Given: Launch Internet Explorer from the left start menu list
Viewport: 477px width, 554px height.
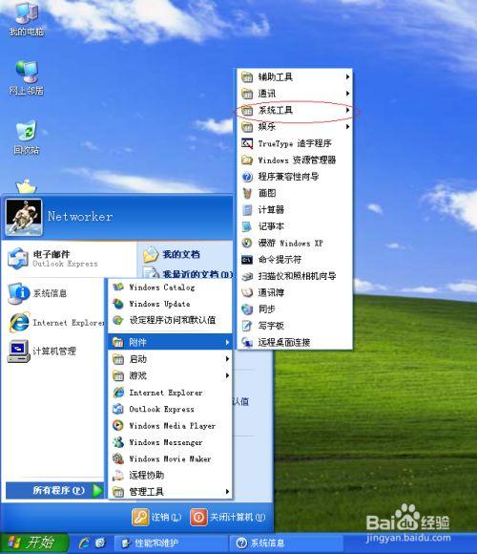Looking at the screenshot, I should 55,322.
